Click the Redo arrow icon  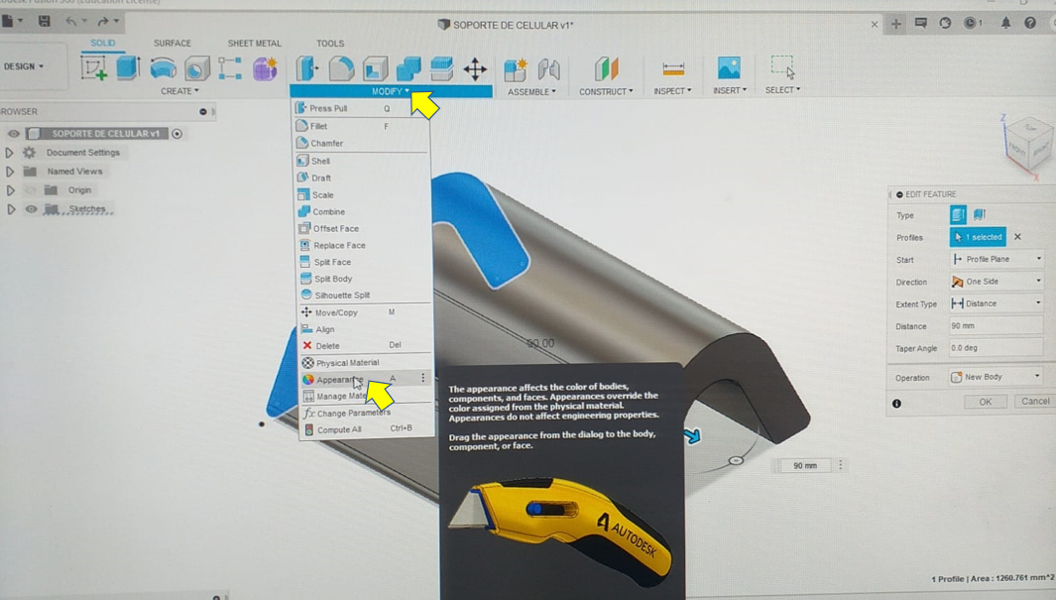click(x=102, y=22)
